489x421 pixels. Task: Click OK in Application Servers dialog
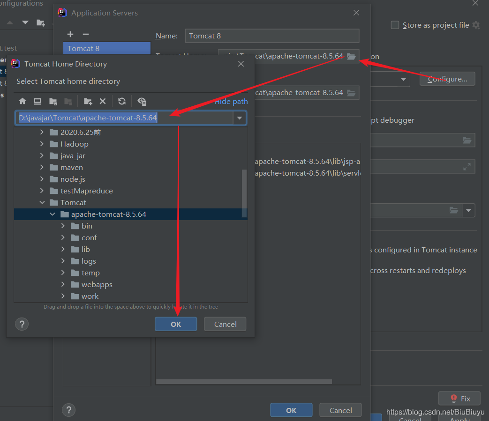pyautogui.click(x=291, y=410)
